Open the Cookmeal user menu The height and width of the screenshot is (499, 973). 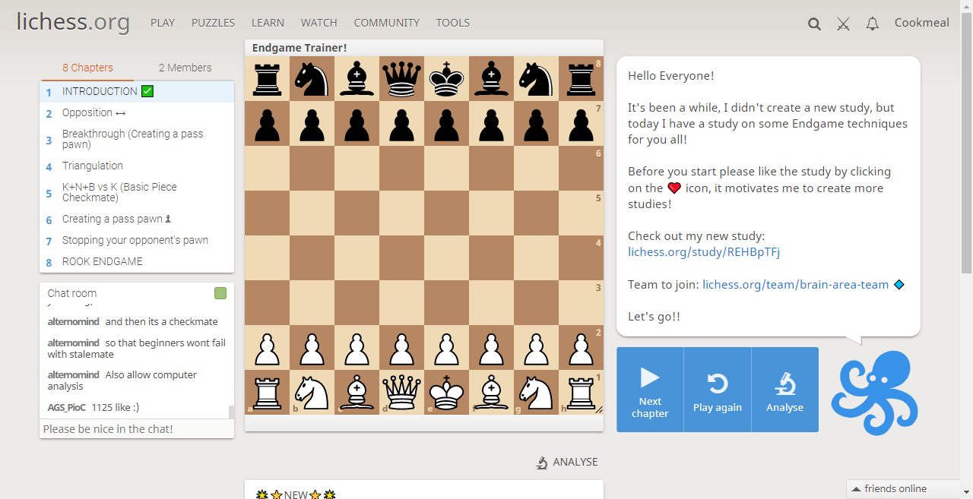[921, 23]
